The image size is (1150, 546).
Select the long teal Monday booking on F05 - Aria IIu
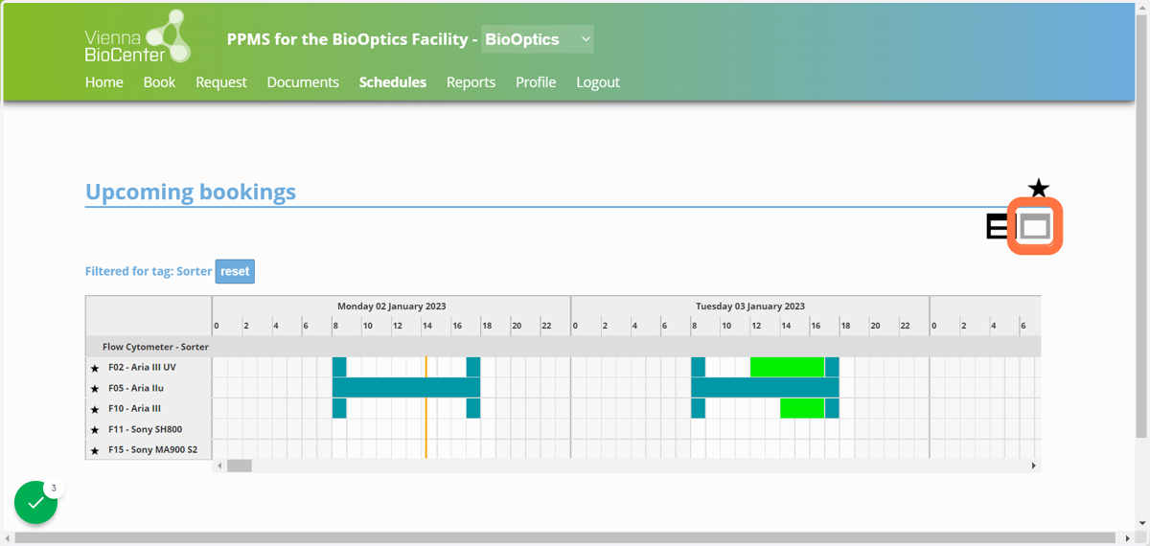tap(406, 387)
